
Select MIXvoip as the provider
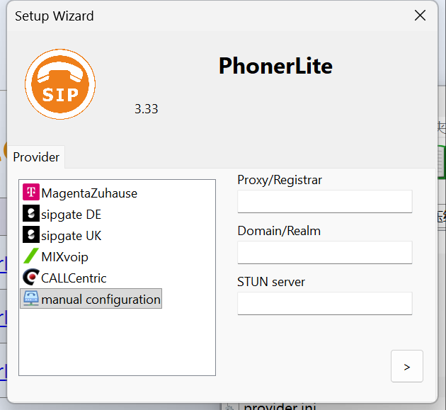[x=65, y=256]
